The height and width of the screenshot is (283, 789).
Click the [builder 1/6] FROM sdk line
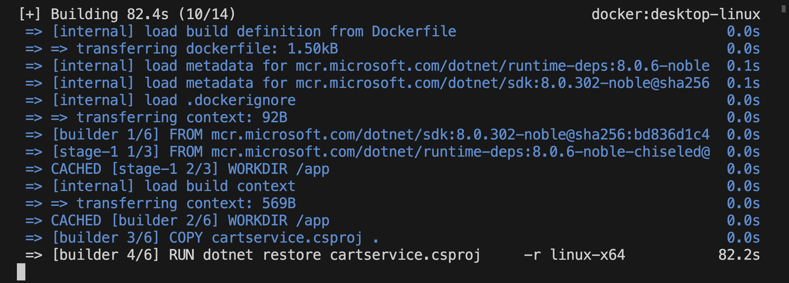point(380,134)
